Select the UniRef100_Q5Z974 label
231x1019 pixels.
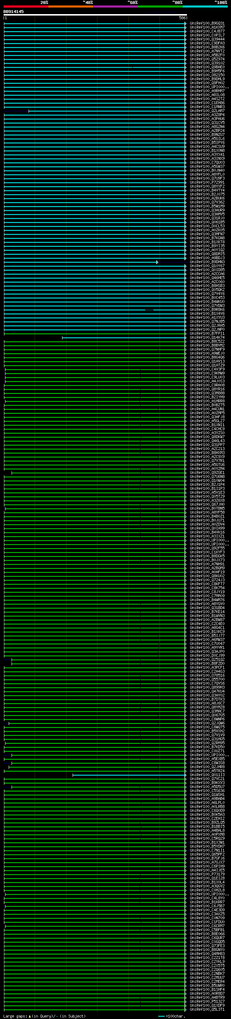[207, 59]
